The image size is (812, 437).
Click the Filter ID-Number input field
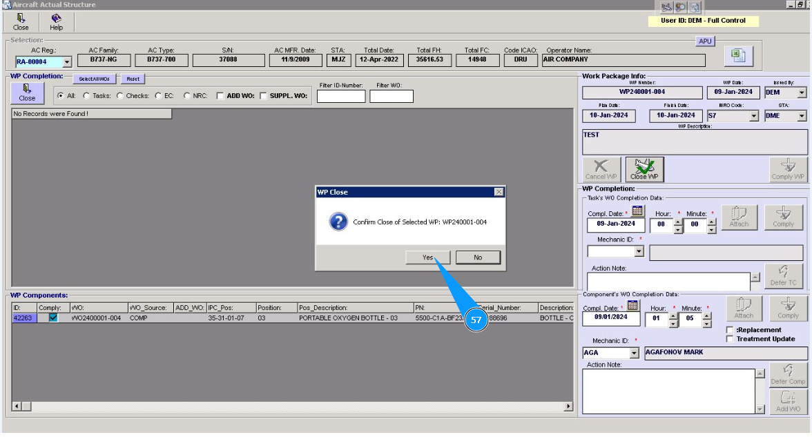pos(341,97)
